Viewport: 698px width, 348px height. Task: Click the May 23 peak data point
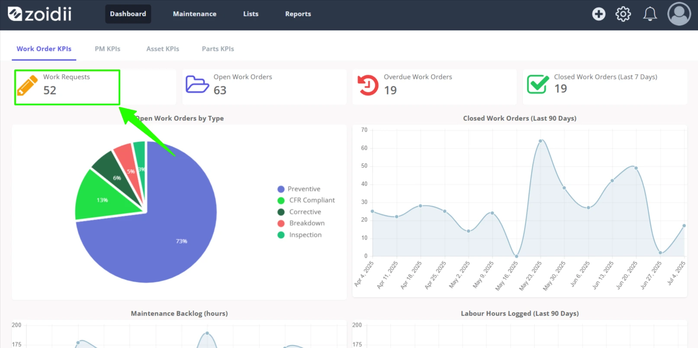(540, 141)
